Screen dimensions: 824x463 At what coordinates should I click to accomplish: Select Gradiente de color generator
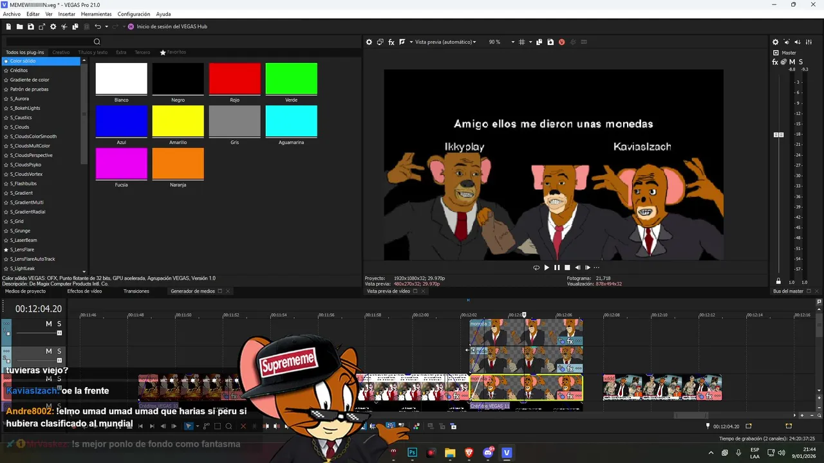tap(30, 80)
